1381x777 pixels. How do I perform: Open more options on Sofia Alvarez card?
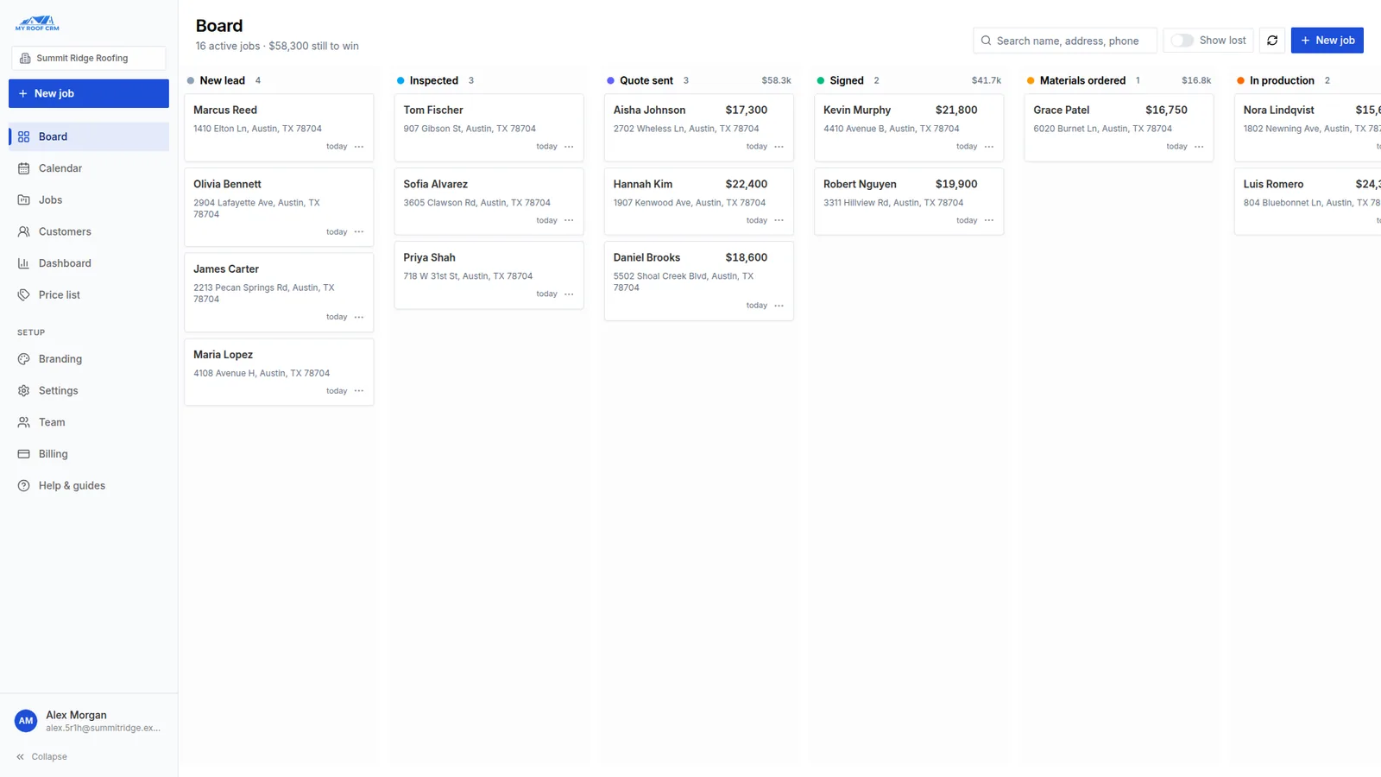point(569,220)
